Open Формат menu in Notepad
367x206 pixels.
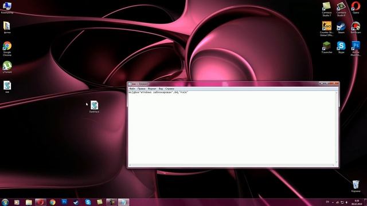pos(152,89)
